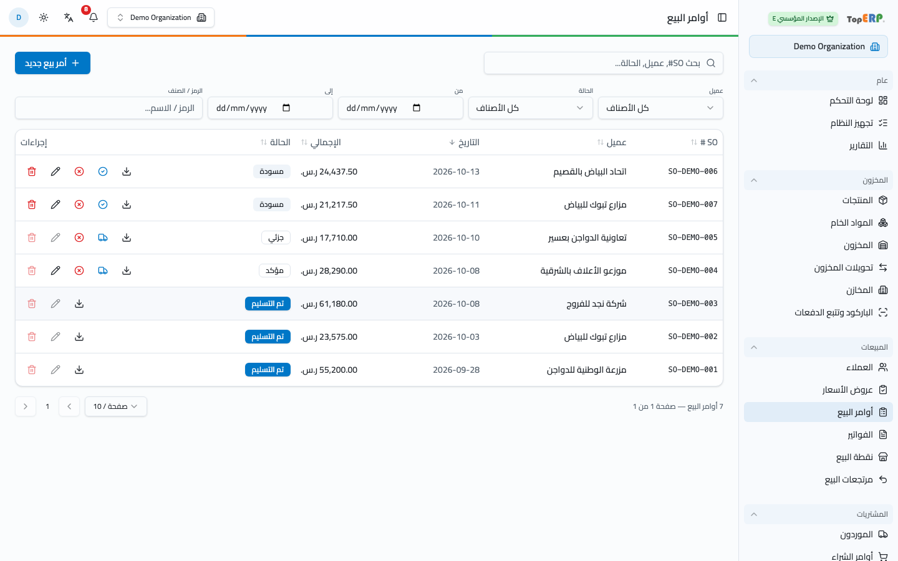Open the user avatar D menu
This screenshot has width=898, height=561.
(19, 17)
